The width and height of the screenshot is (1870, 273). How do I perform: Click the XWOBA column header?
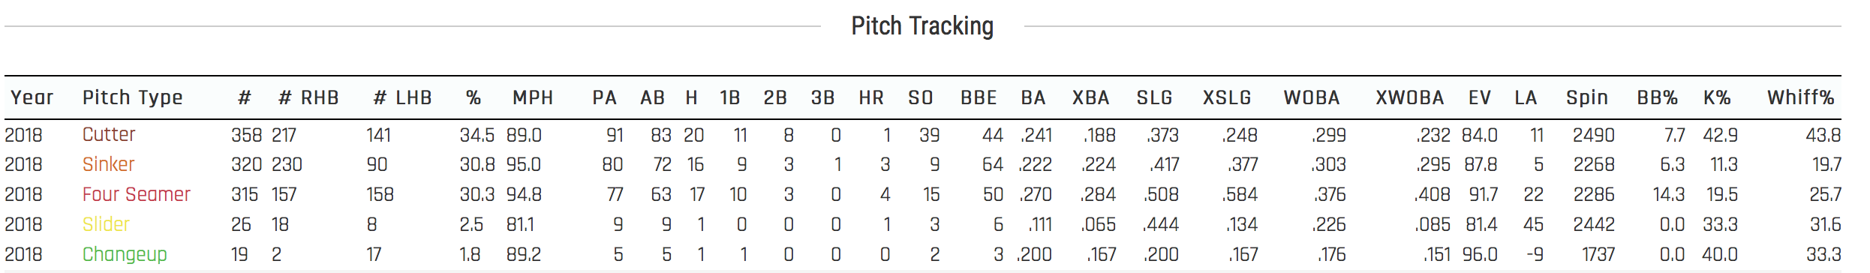point(1410,97)
